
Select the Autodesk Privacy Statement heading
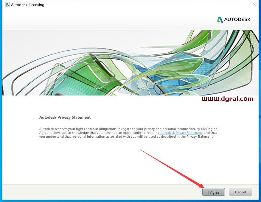click(x=65, y=118)
